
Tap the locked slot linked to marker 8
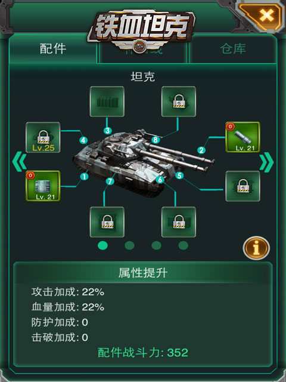click(179, 101)
